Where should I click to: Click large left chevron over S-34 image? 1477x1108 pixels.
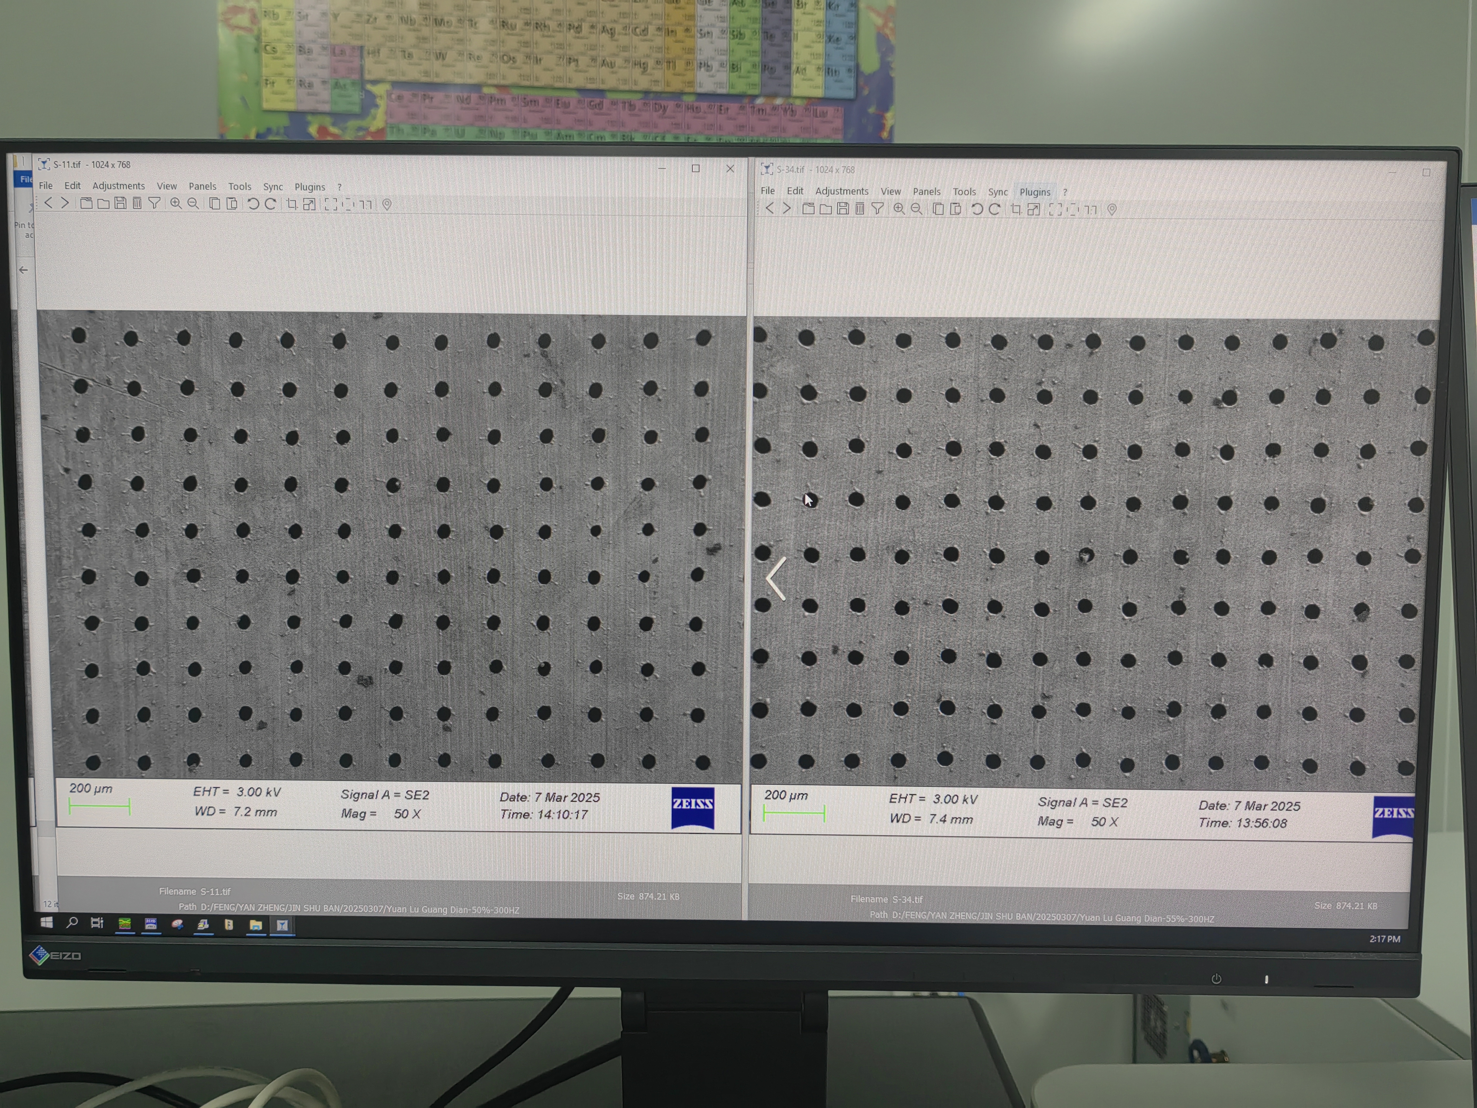pyautogui.click(x=777, y=579)
